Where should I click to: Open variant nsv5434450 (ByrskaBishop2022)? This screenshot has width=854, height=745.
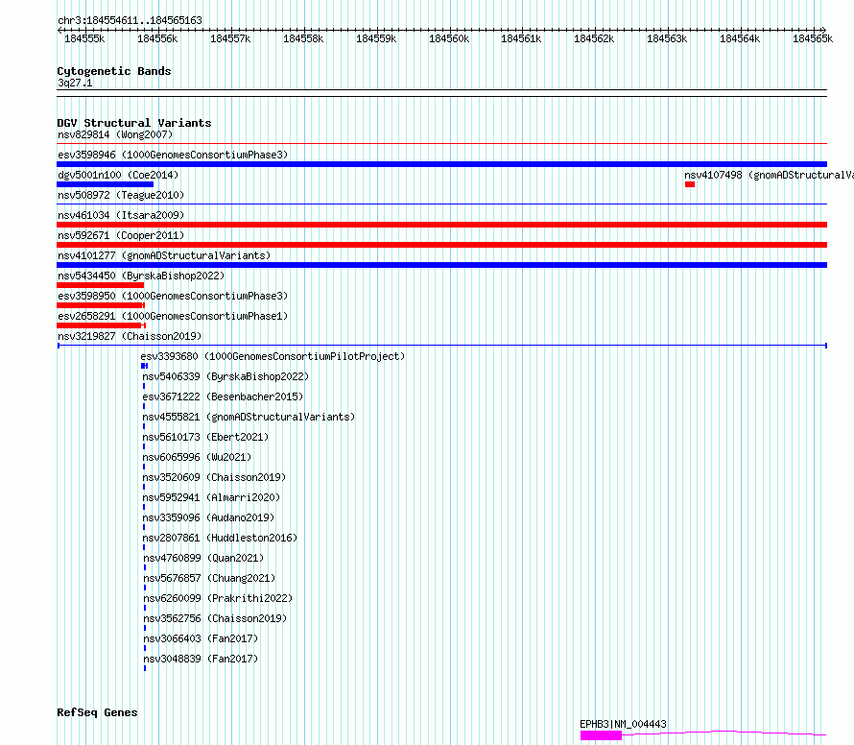pos(141,276)
